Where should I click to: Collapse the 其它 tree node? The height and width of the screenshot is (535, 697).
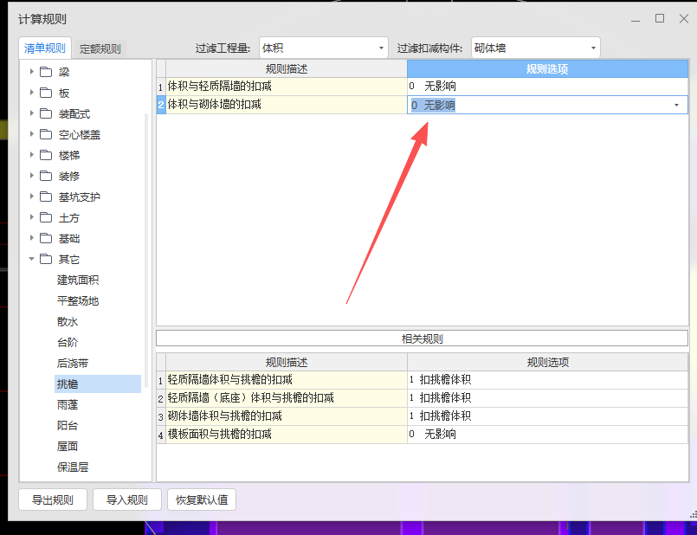coord(31,259)
